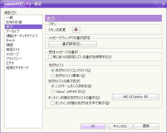Open the 一般 settings category
The width and height of the screenshot is (167, 133).
[23, 18]
